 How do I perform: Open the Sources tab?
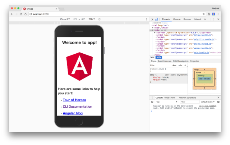pos(187,19)
